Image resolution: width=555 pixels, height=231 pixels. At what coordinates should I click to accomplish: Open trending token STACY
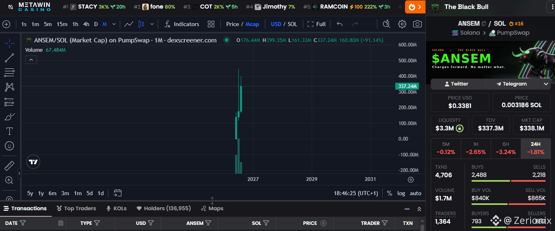(x=94, y=7)
